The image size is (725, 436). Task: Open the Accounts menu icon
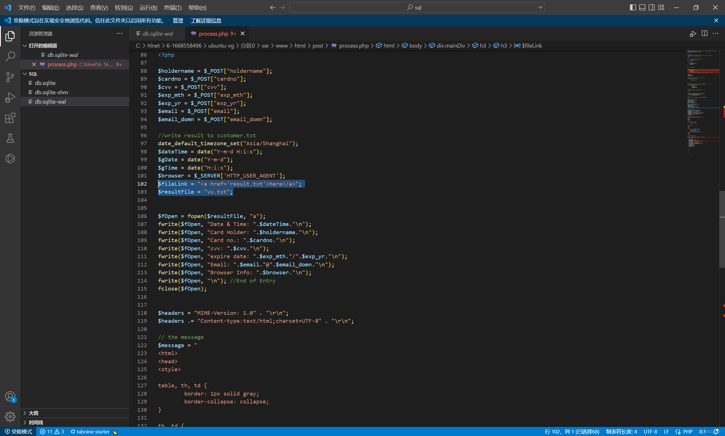click(10, 397)
